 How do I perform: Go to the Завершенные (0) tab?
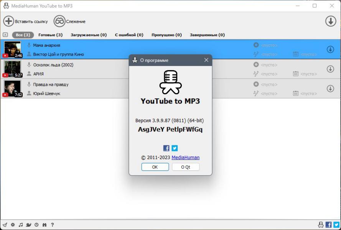(207, 35)
